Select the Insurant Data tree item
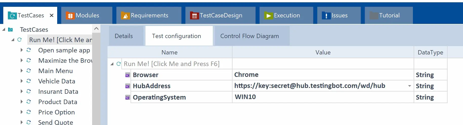Viewport: 463px width, 125px height. 58,91
